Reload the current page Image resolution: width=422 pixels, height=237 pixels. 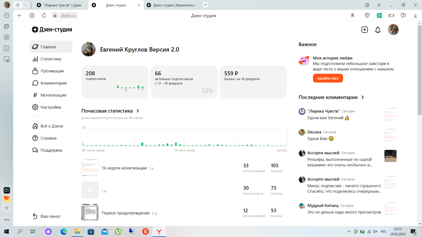click(x=44, y=15)
